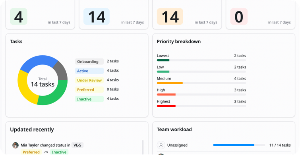Screen dimensions: 300x155
Task: Click the blue stat card showing 14
Action: point(97,16)
